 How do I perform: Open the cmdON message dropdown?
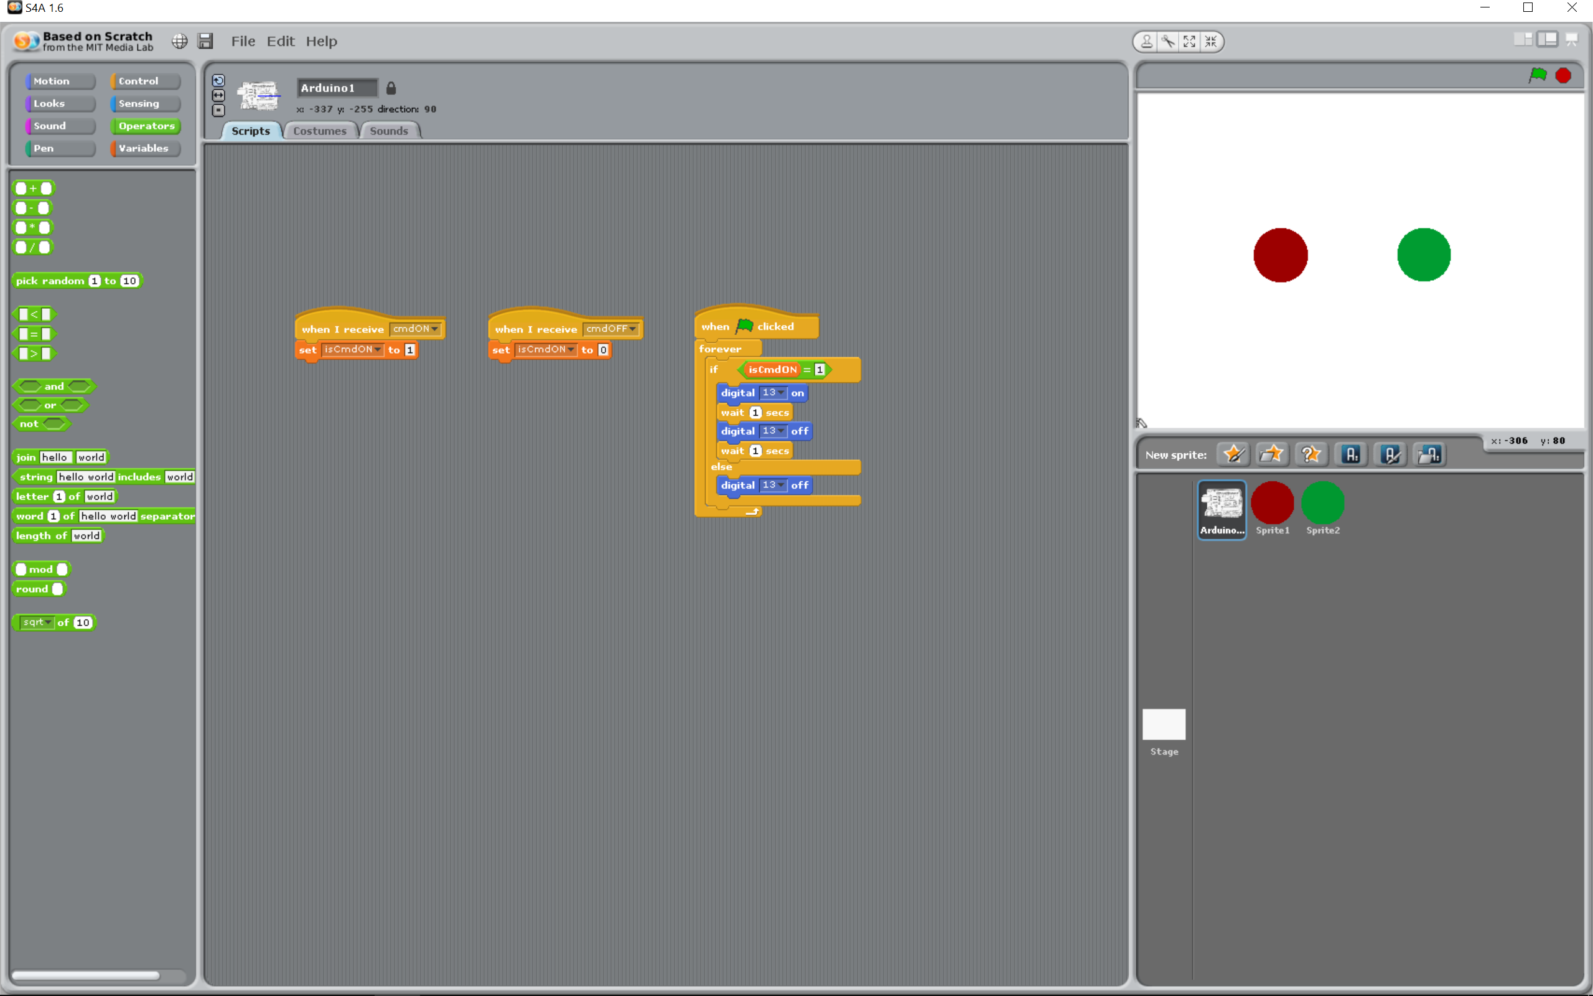tap(416, 329)
